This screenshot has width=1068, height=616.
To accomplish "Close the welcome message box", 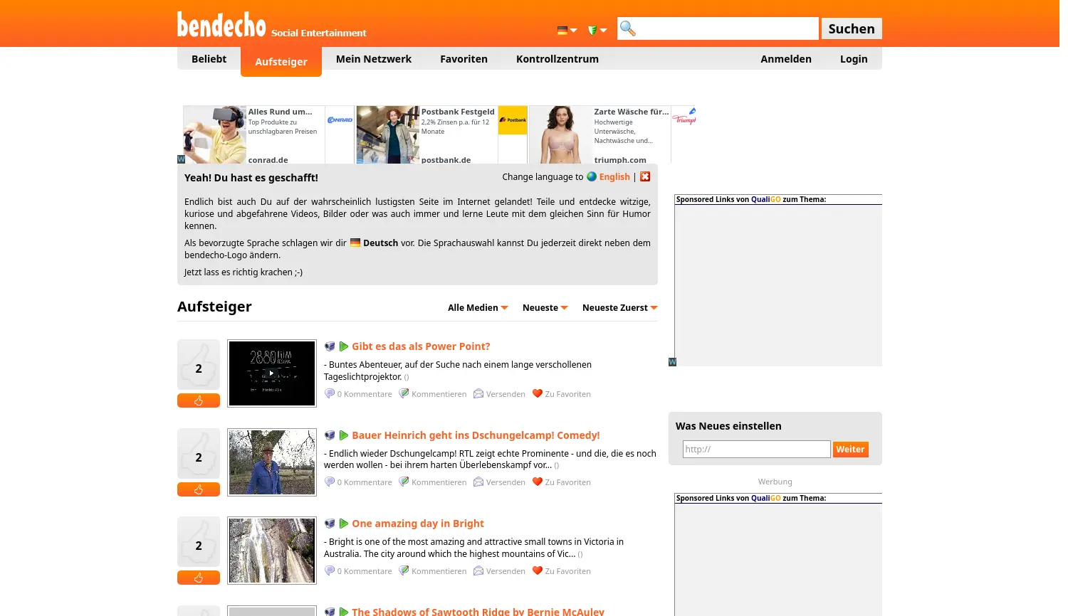I will [645, 176].
